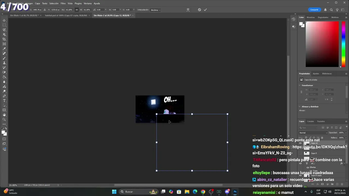Image resolution: width=349 pixels, height=196 pixels.
Task: Open the Plugins menu
Action: click(x=78, y=4)
